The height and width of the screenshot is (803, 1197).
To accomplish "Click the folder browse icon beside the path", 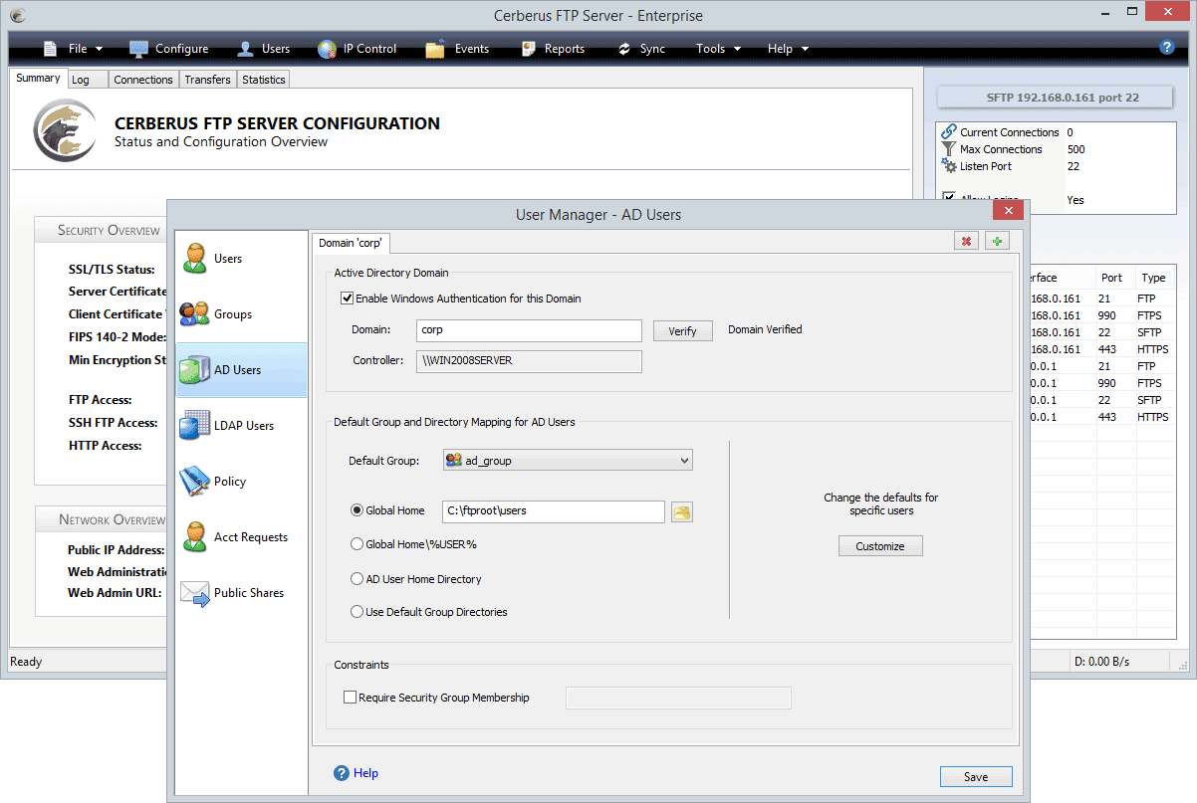I will (682, 511).
